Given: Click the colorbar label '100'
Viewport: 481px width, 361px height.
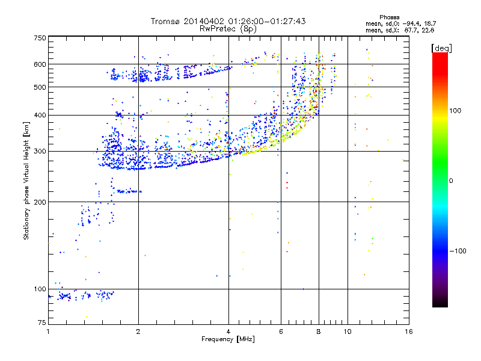Looking at the screenshot, I should click(x=455, y=111).
